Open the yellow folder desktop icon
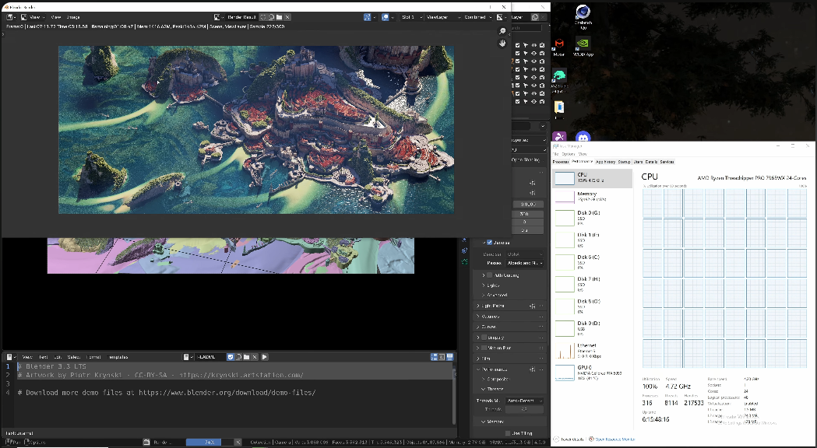 tap(559, 107)
